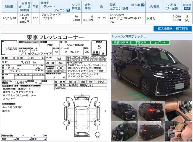The width and height of the screenshot is (193, 142).
Task: Open the main front-quarter photo of the Vellfire
Action: point(152,70)
